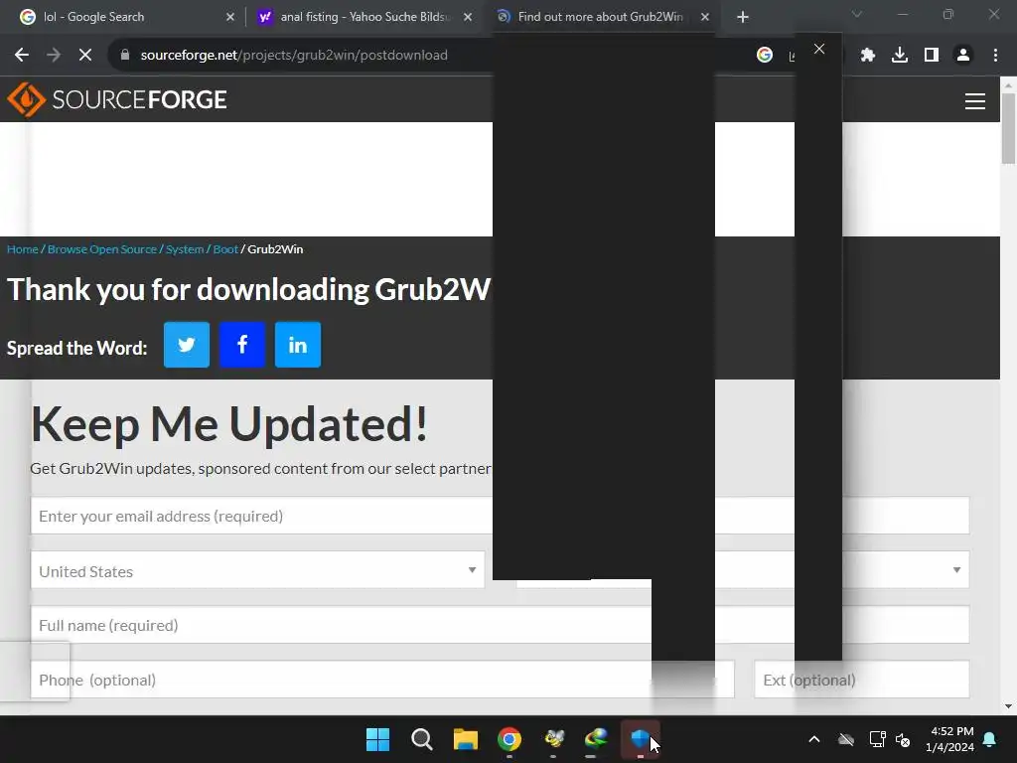
Task: Open the System breadcrumb link
Action: pyautogui.click(x=185, y=249)
